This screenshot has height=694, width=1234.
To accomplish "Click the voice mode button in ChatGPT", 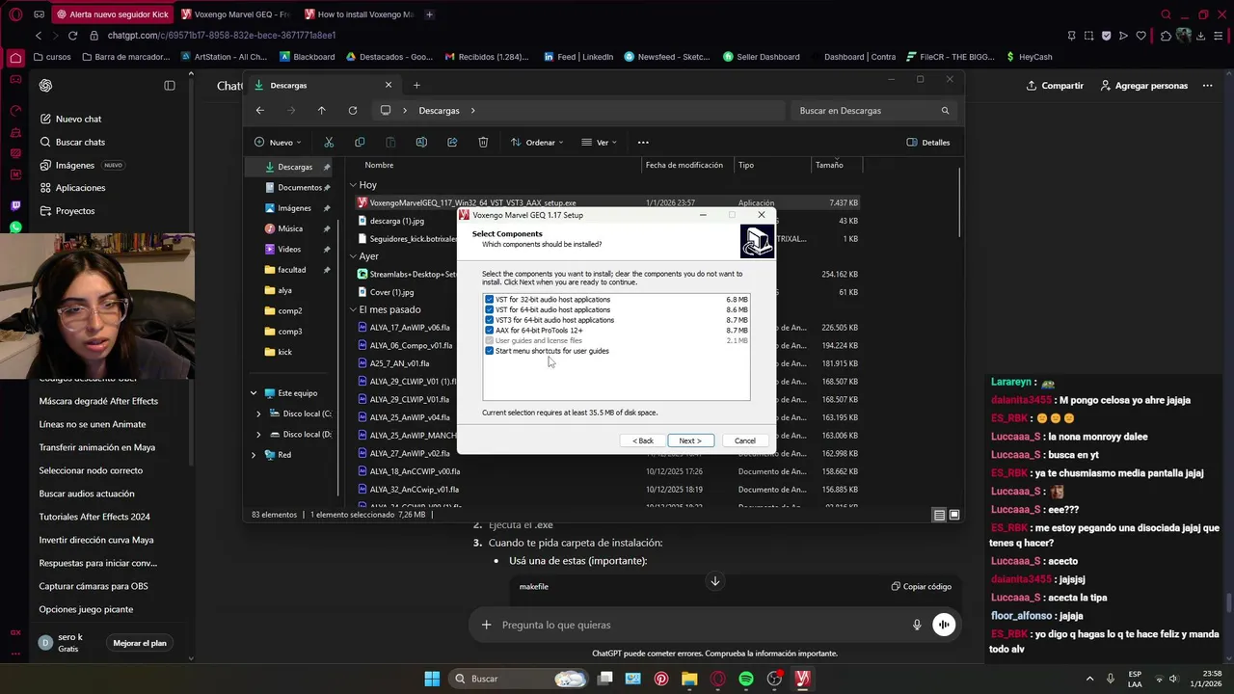I will [x=944, y=625].
